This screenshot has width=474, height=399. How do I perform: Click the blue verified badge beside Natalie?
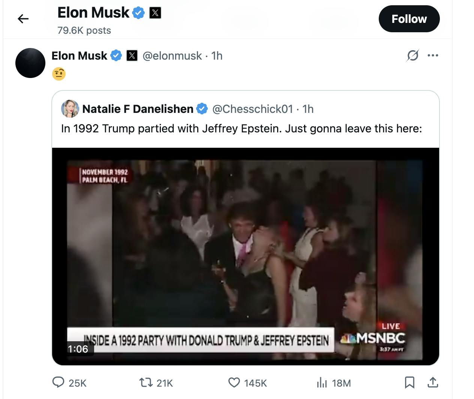[202, 109]
